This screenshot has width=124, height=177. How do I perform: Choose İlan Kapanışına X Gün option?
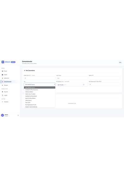point(40,105)
